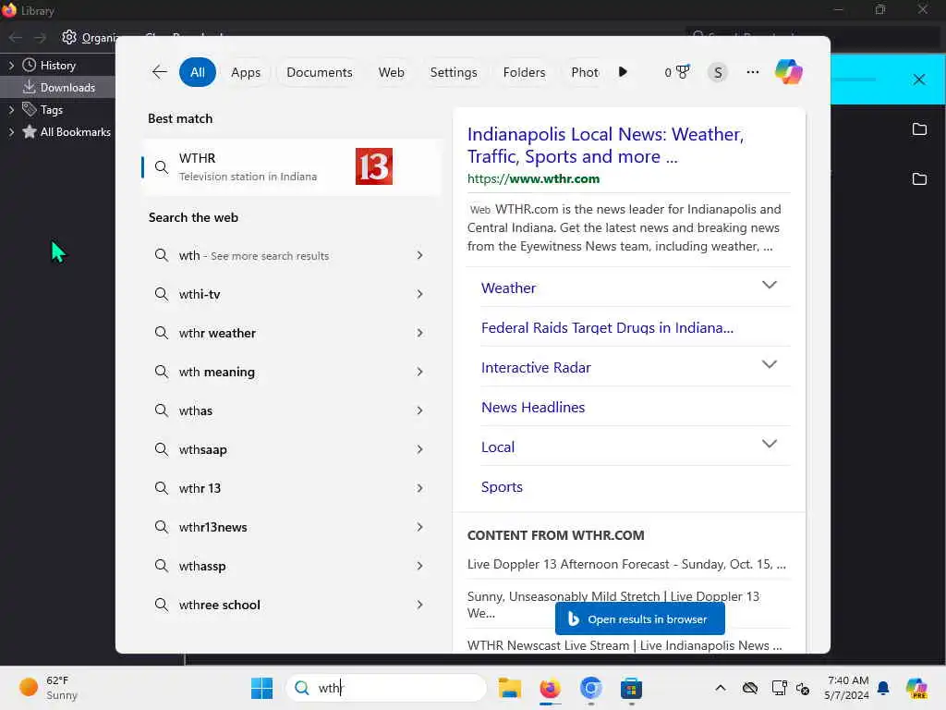Open the Sports link
Image resolution: width=946 pixels, height=710 pixels.
click(502, 487)
